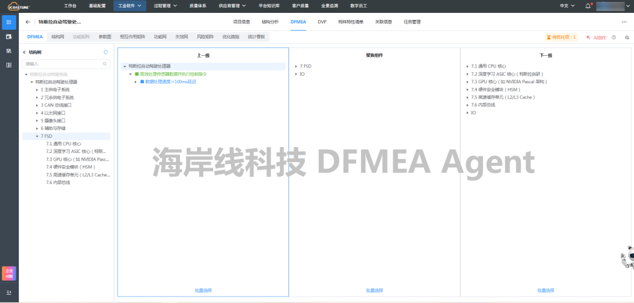Expand 4 以太网接口 tree node
Viewport: 634px width, 303px height.
click(x=37, y=113)
